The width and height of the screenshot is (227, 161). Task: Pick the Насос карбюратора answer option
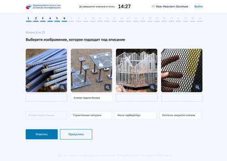136,115
